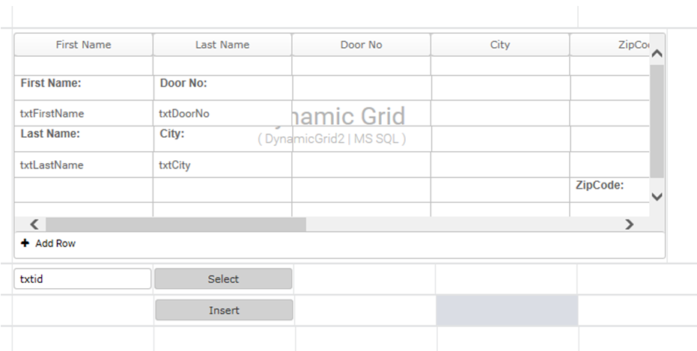Click the Last Name column header
697x351 pixels.
222,45
